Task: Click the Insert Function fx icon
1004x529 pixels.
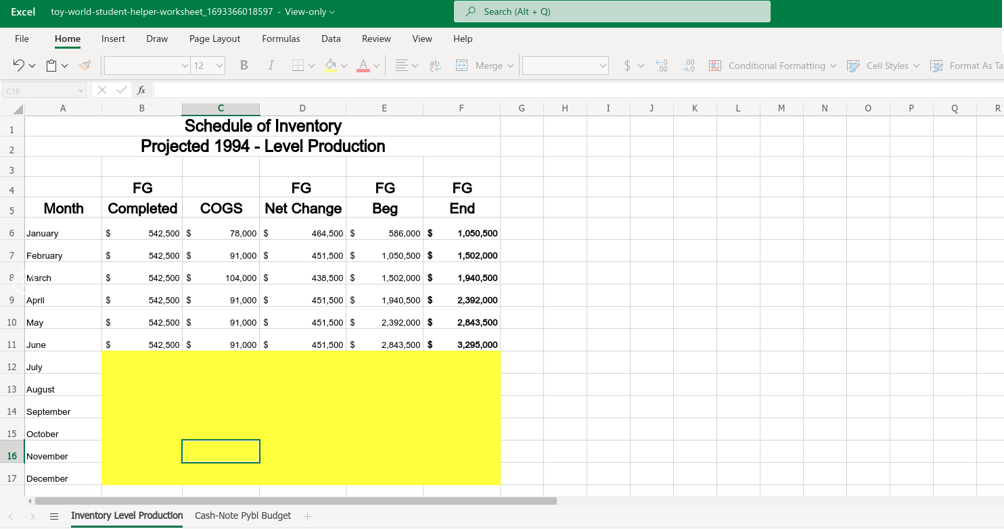Action: [141, 90]
